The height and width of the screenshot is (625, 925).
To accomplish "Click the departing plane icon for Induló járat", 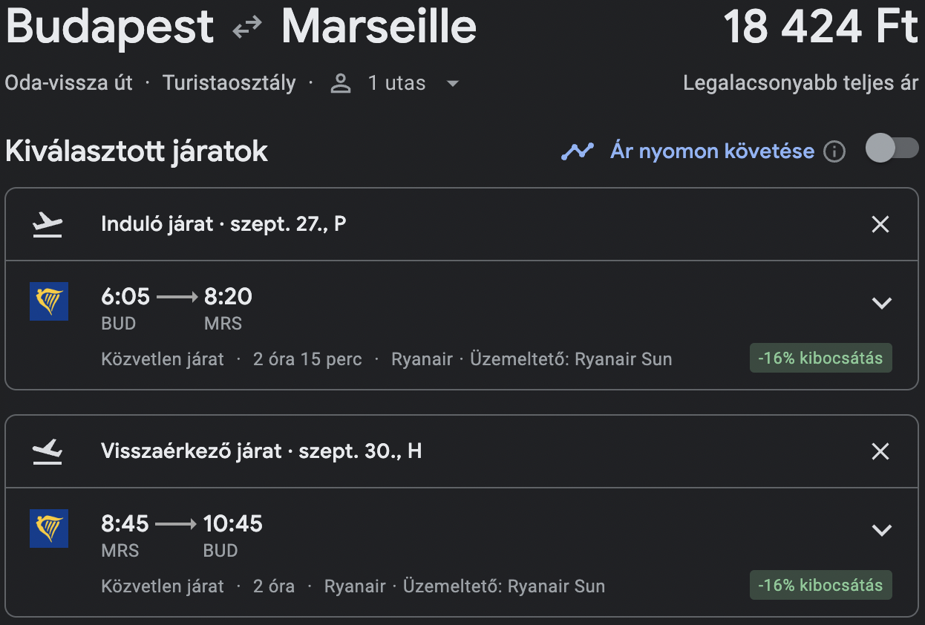I will (x=48, y=225).
